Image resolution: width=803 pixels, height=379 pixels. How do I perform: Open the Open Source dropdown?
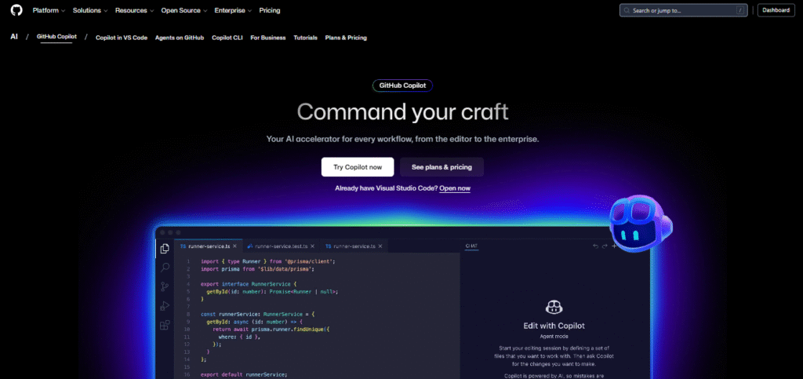point(183,10)
